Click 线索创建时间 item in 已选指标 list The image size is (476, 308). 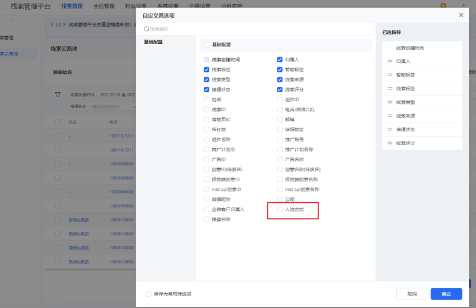pyautogui.click(x=422, y=48)
